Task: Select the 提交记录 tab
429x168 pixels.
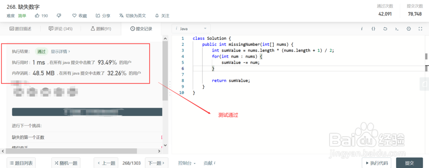Action: [141, 29]
